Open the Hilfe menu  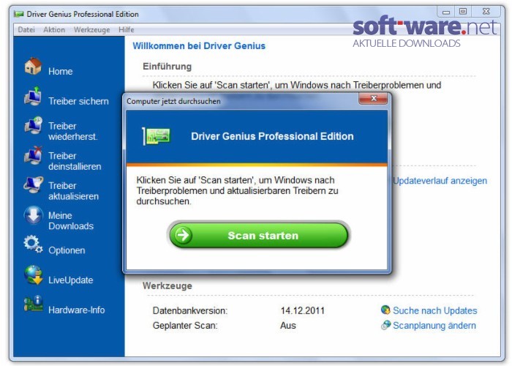pos(127,30)
